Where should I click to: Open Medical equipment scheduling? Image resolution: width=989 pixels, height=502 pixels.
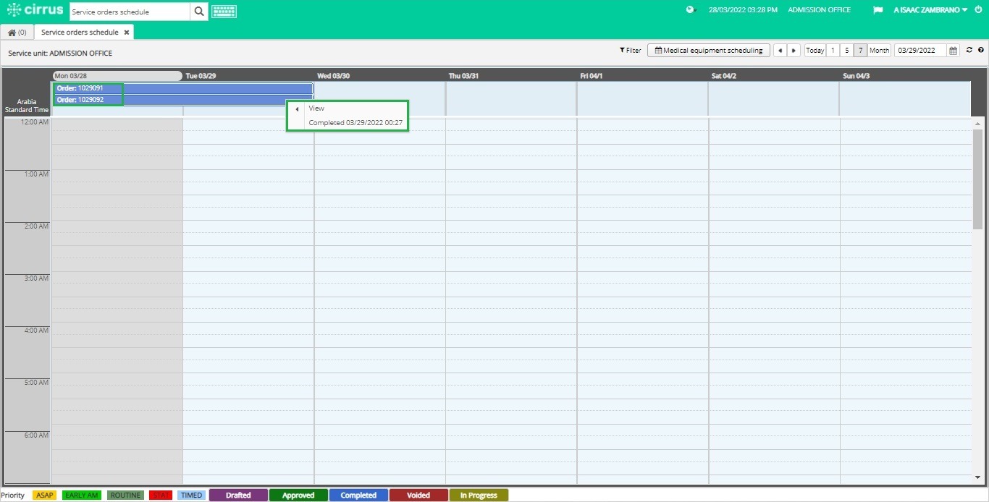(709, 51)
